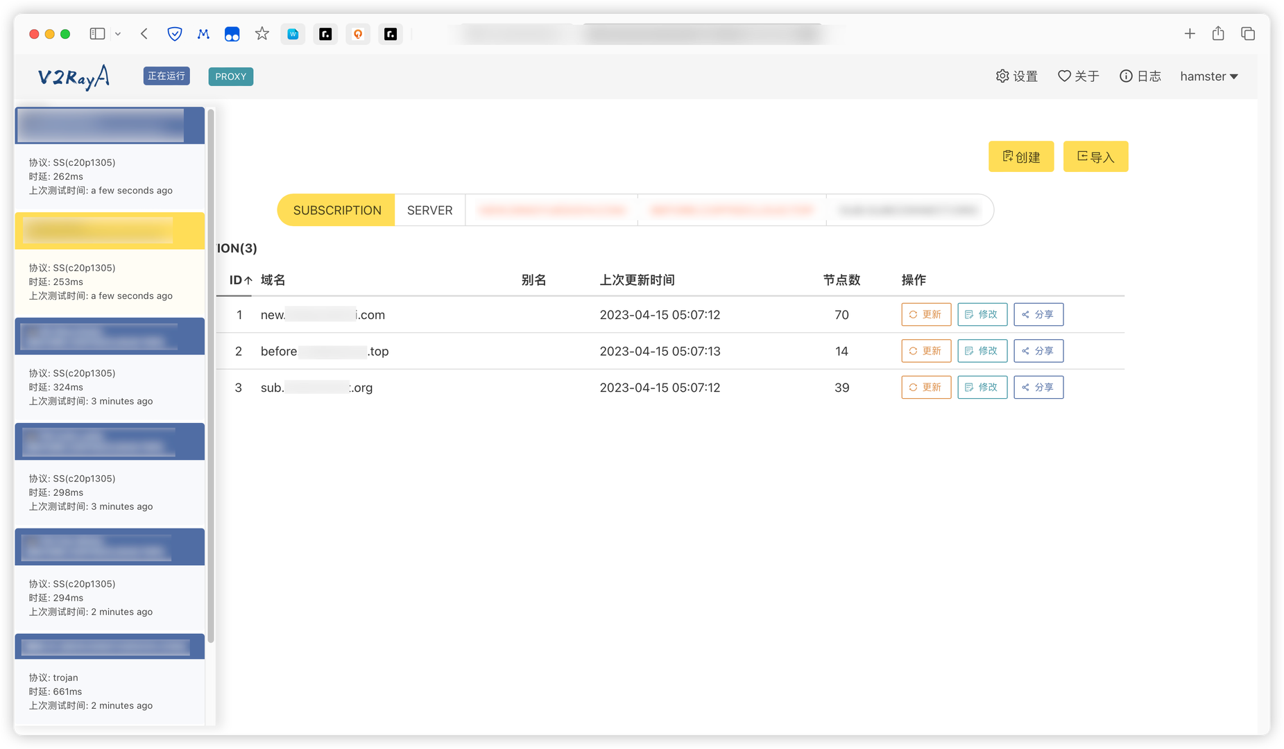Sort table by ID column header
Screen dimensions: 1284x749
(x=240, y=280)
